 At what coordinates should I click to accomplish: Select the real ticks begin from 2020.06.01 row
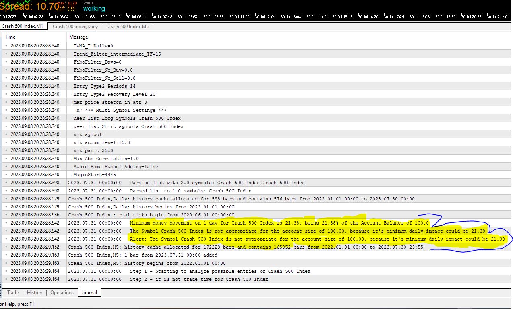257,215
